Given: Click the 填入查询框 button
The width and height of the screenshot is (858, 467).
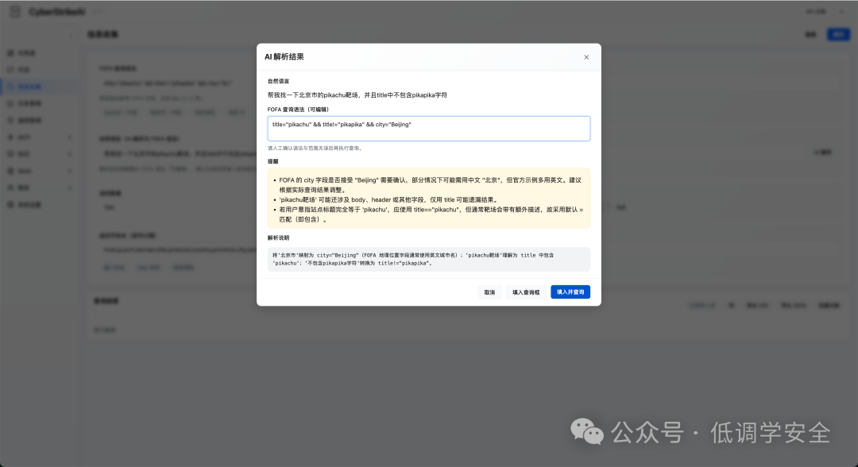Looking at the screenshot, I should click(526, 292).
